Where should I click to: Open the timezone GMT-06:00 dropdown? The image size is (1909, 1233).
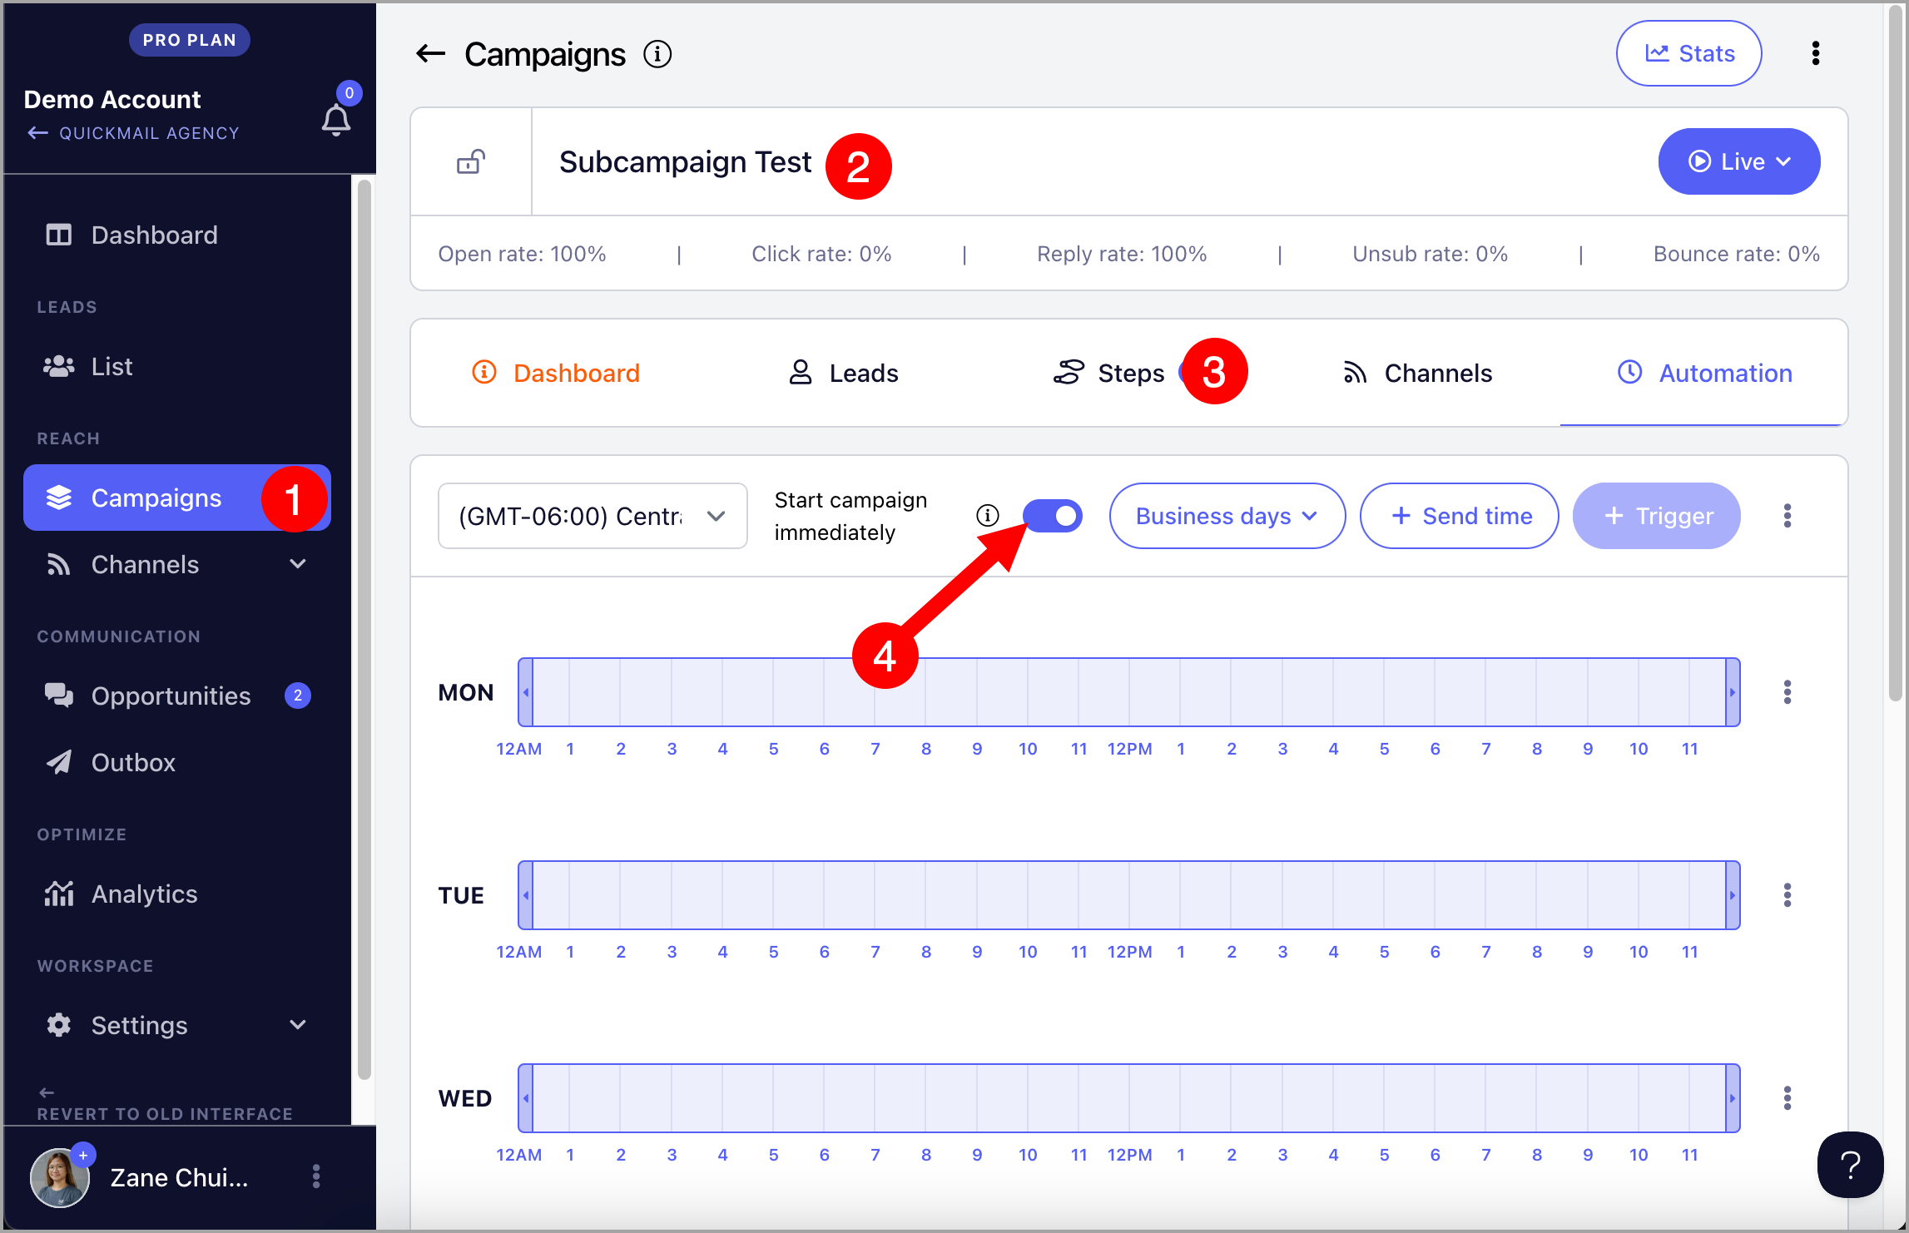pyautogui.click(x=593, y=516)
